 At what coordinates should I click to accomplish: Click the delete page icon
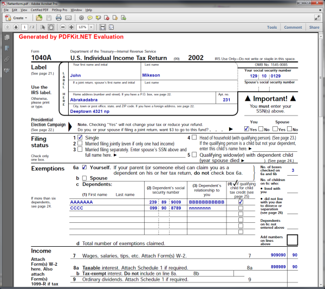[107, 18]
